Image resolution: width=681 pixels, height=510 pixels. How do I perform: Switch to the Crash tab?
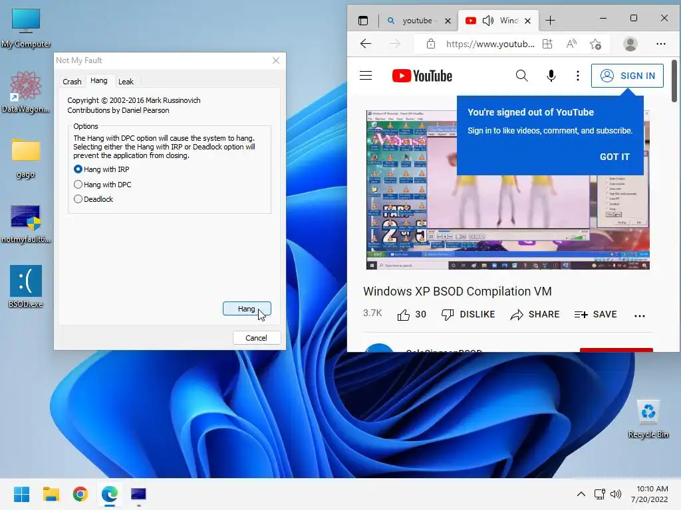[x=72, y=82]
